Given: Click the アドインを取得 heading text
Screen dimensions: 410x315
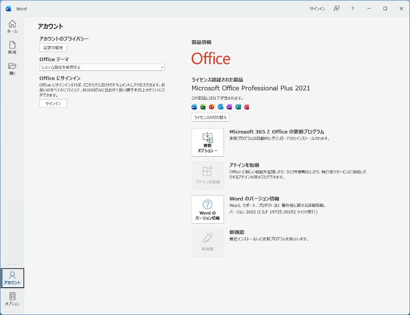Looking at the screenshot, I should (244, 165).
